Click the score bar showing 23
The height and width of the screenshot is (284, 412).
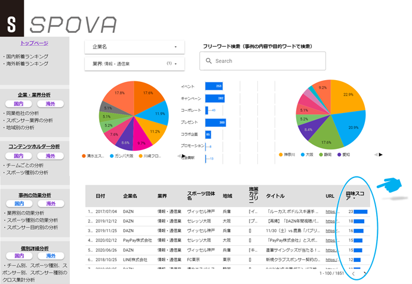(361, 212)
